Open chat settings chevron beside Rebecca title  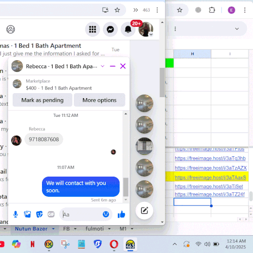(103, 66)
